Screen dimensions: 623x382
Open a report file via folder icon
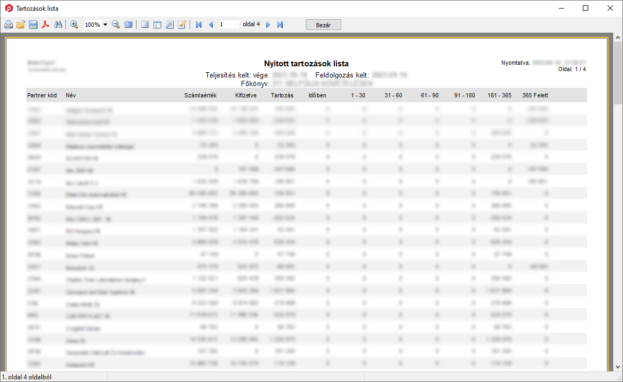click(21, 25)
